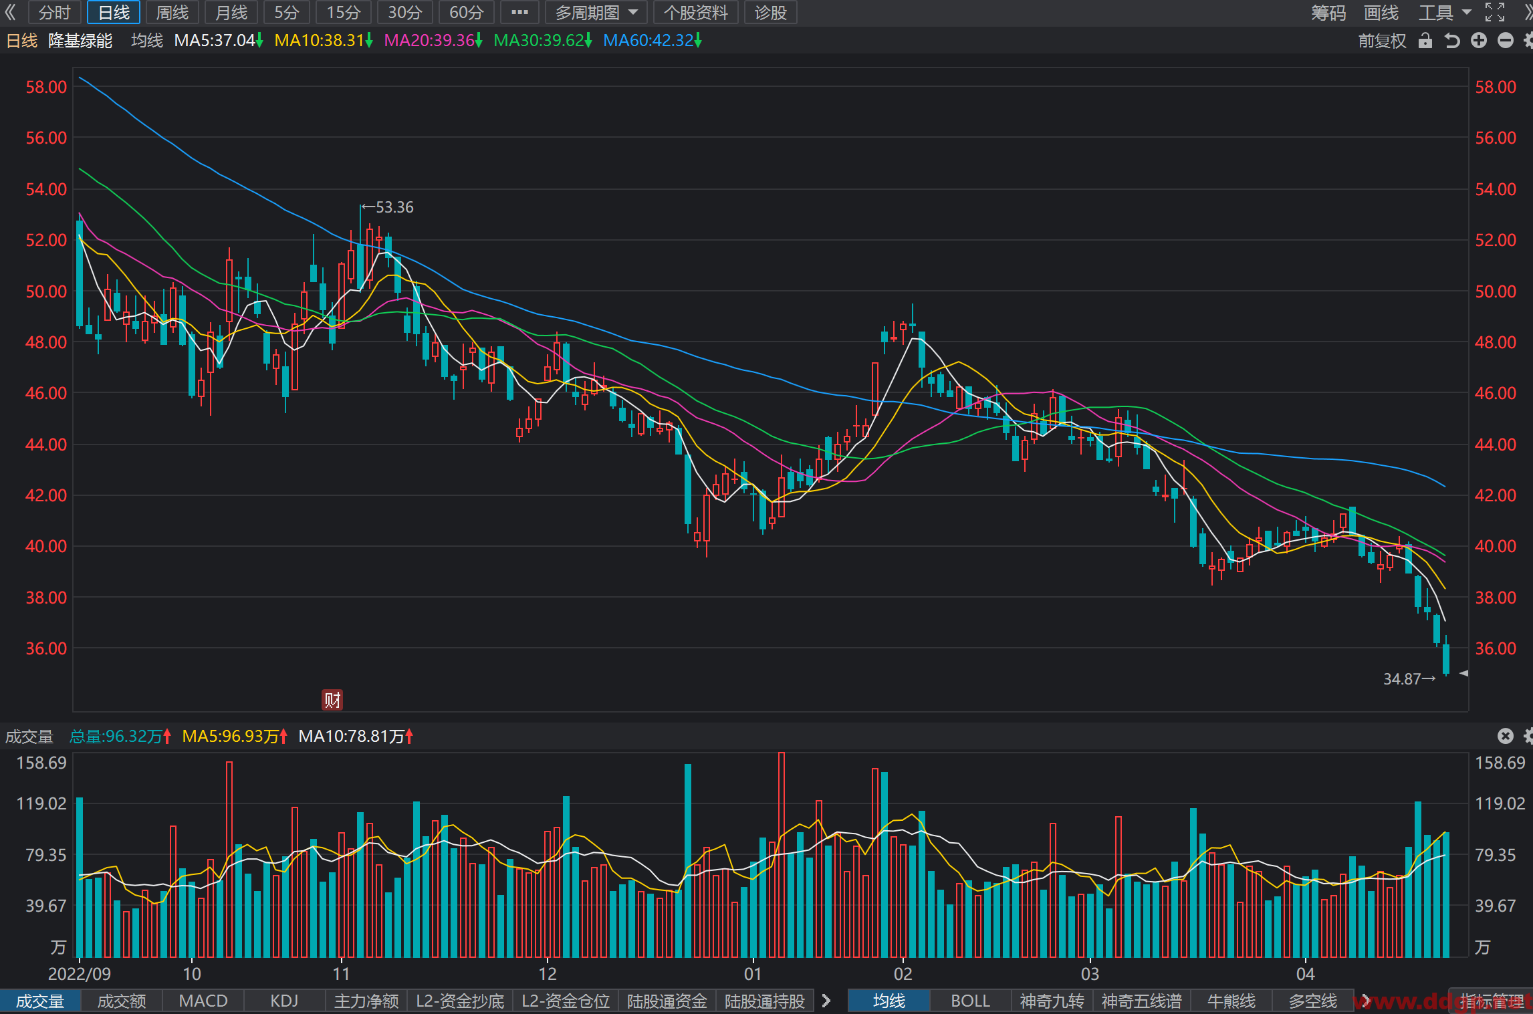The height and width of the screenshot is (1014, 1533).
Task: Click the undo arrow icon
Action: pos(1452,41)
